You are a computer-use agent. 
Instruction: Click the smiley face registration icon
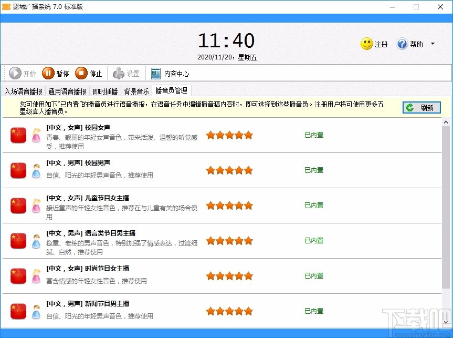366,44
